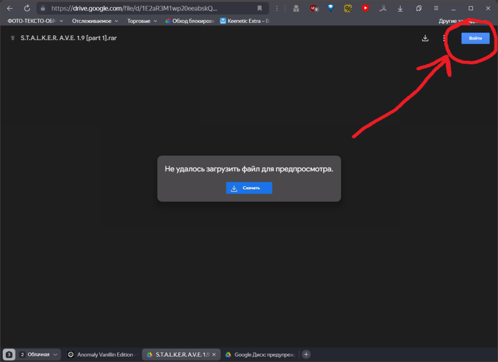The width and height of the screenshot is (498, 362).
Task: Click the browser back arrow
Action: point(10,8)
